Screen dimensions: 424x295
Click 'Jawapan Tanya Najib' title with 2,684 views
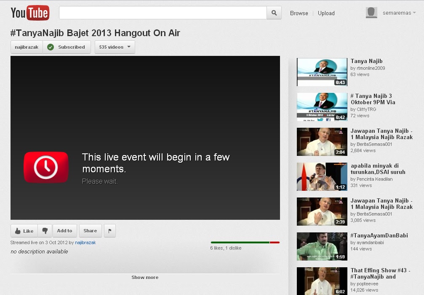point(381,134)
